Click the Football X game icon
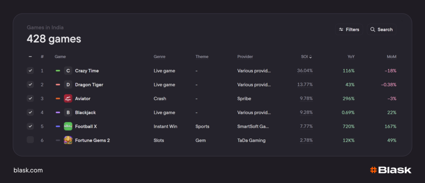425x183 pixels. coord(68,126)
